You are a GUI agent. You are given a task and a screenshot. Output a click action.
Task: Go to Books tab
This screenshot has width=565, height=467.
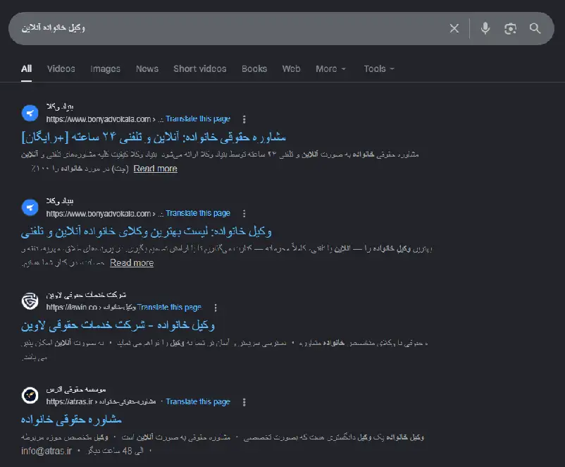pyautogui.click(x=254, y=68)
